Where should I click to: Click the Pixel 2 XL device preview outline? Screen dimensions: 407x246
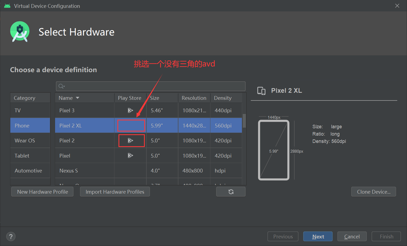pyautogui.click(x=274, y=150)
